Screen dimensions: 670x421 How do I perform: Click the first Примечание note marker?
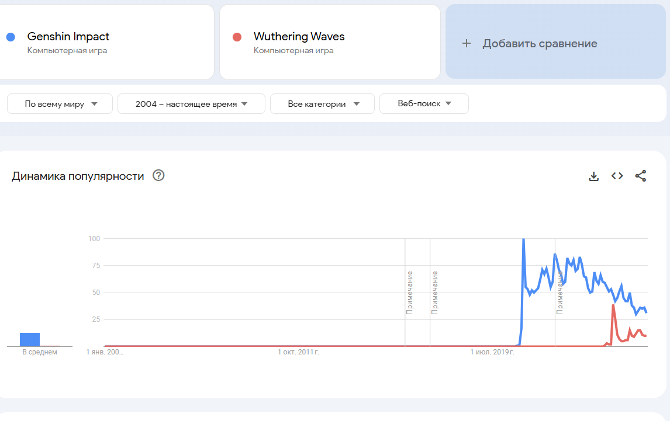[x=410, y=292]
